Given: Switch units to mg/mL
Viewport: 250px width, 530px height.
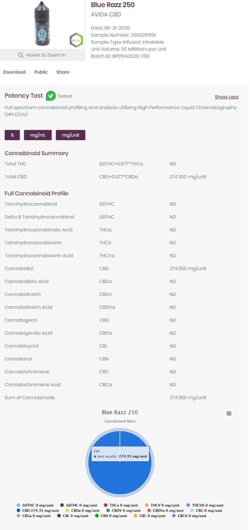Looking at the screenshot, I should click(x=38, y=135).
